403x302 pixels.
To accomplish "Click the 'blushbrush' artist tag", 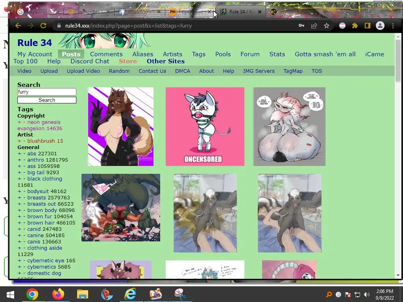I will tap(41, 141).
